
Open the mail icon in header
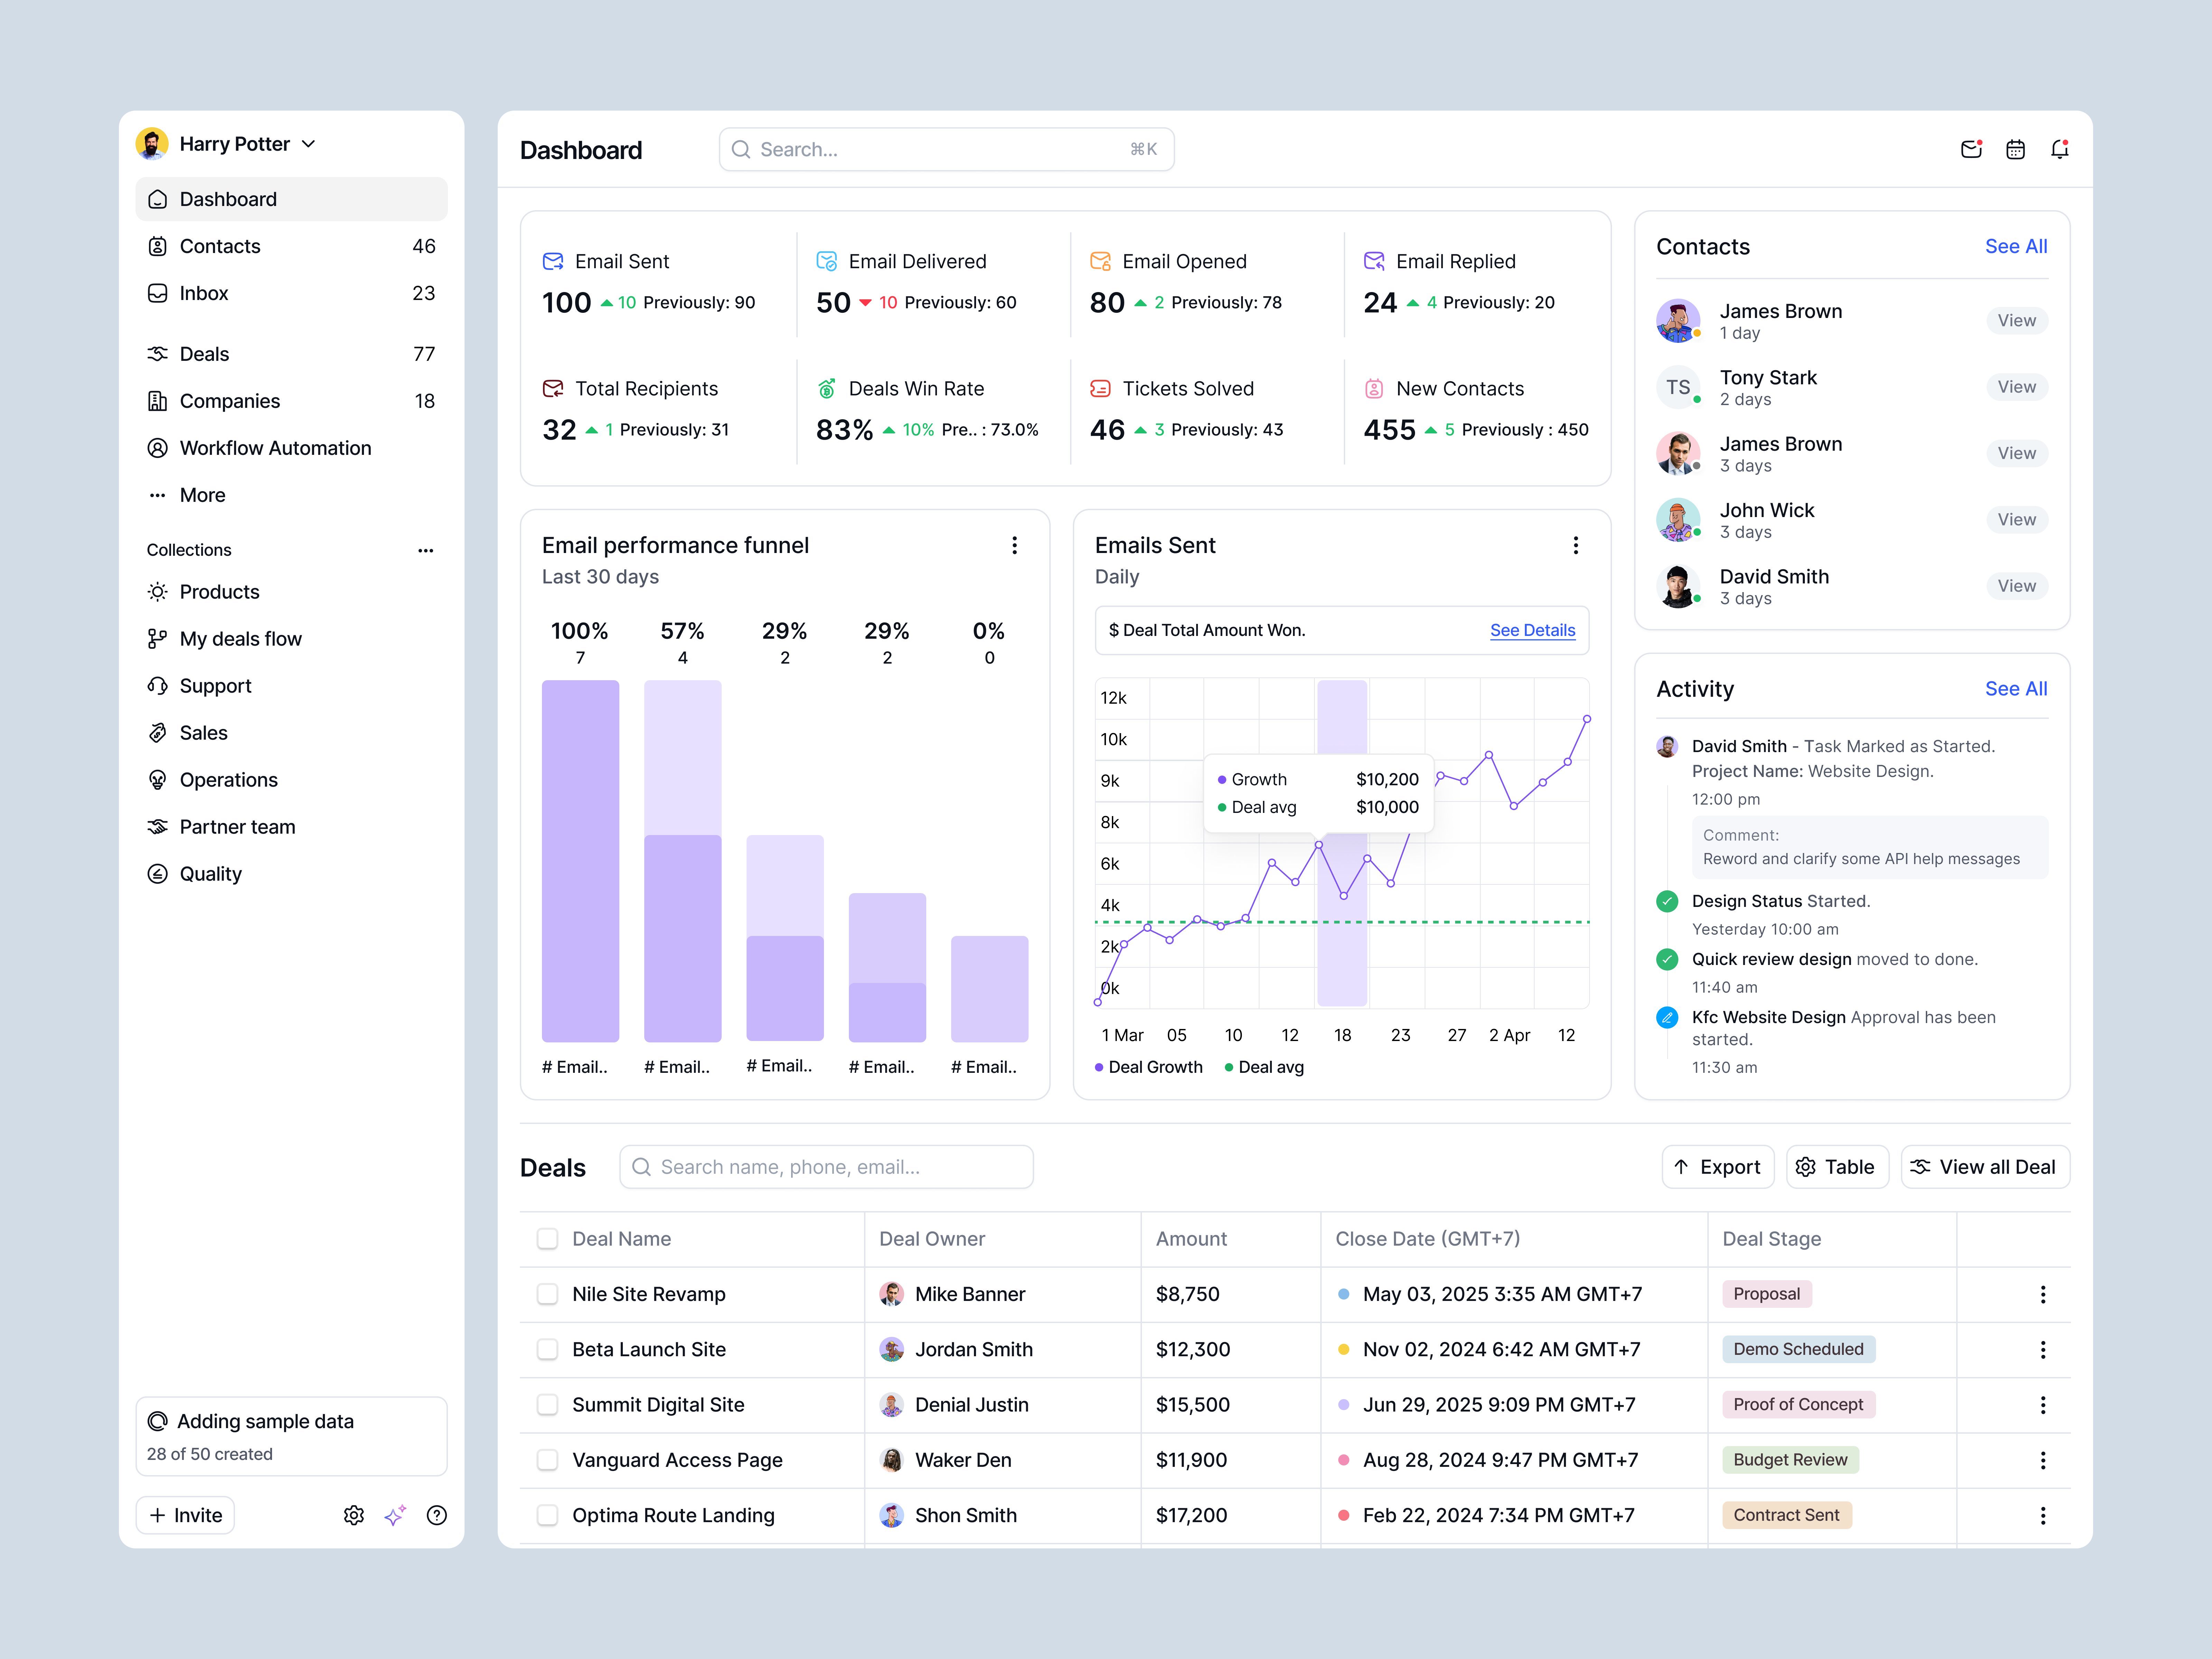point(1971,149)
